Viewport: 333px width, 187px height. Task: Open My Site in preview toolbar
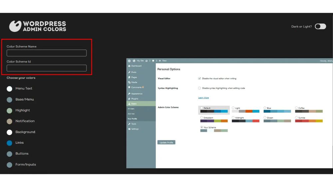140,61
